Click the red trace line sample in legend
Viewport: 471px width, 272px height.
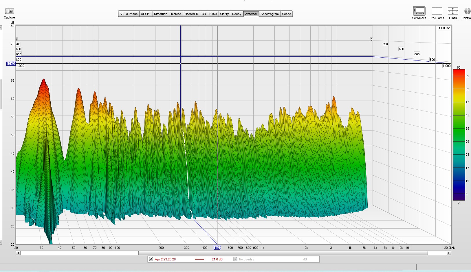coord(199,259)
